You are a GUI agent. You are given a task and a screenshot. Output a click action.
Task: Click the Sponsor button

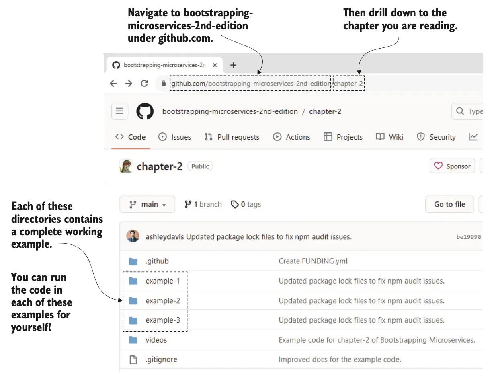point(452,166)
